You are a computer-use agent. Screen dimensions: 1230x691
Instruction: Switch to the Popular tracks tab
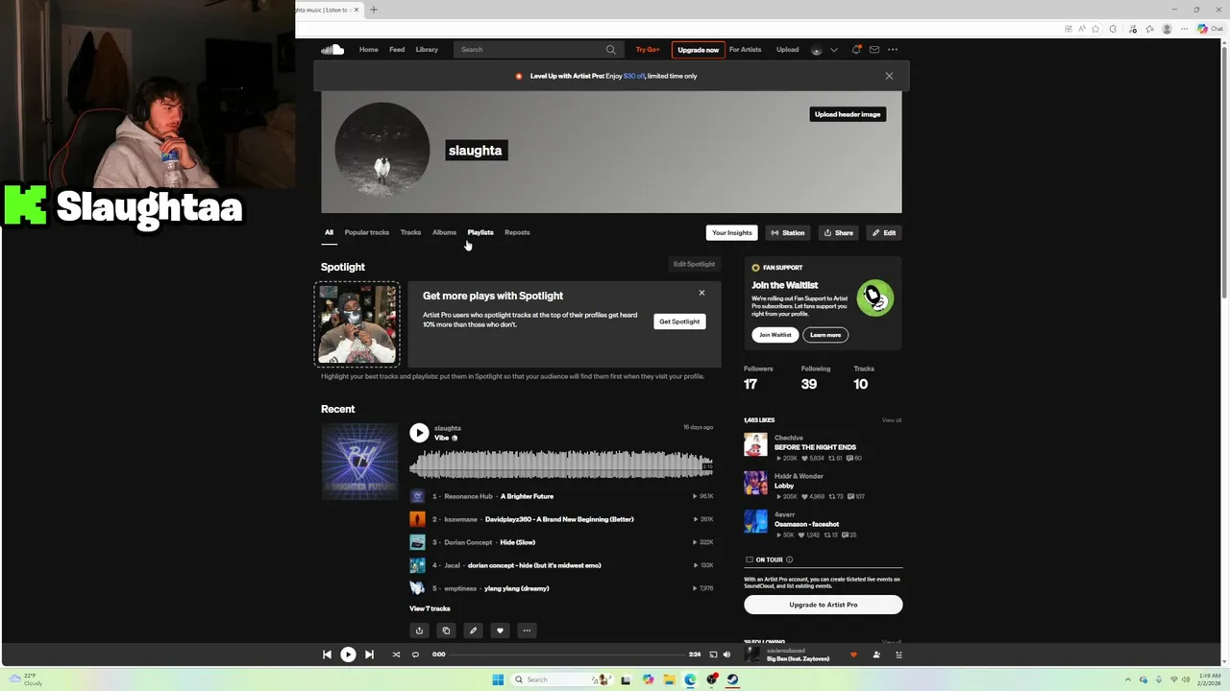pos(367,232)
